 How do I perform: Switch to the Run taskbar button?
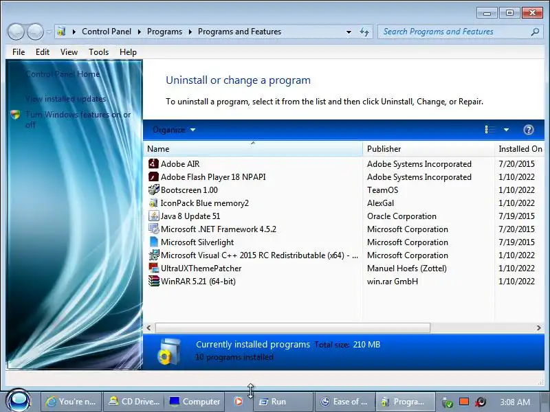pos(283,402)
